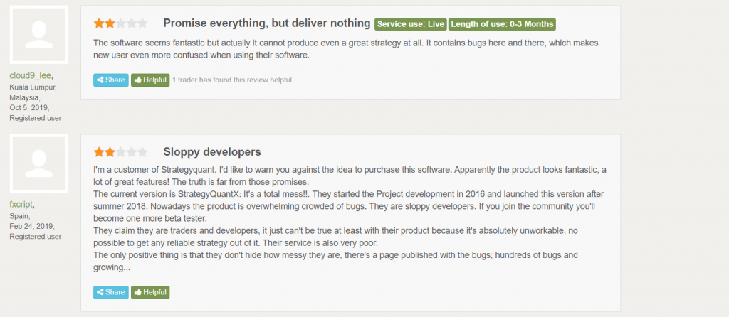Open fxcript's profile link
The image size is (729, 317).
click(x=21, y=204)
